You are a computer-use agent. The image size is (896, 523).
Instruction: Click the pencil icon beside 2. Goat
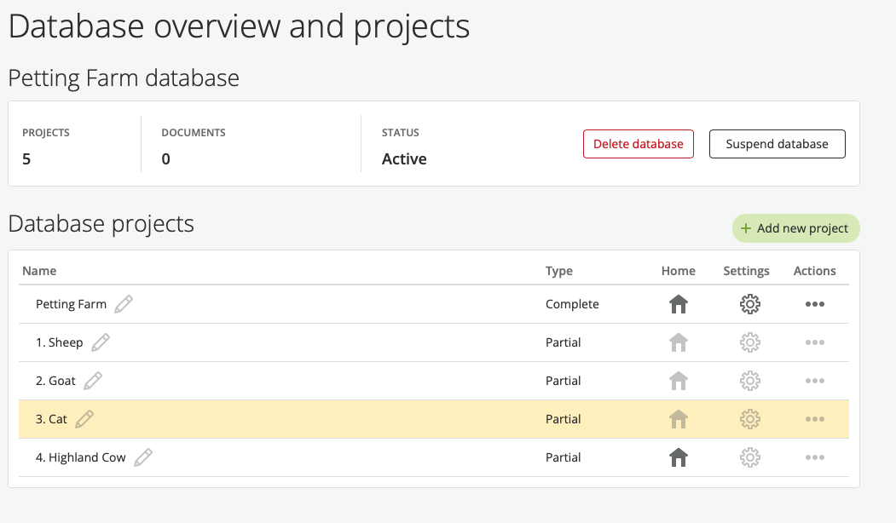click(93, 381)
